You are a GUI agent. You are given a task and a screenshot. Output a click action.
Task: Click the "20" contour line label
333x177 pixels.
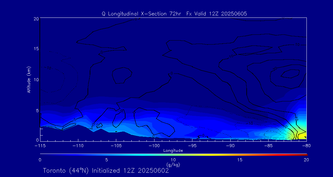click(275, 69)
